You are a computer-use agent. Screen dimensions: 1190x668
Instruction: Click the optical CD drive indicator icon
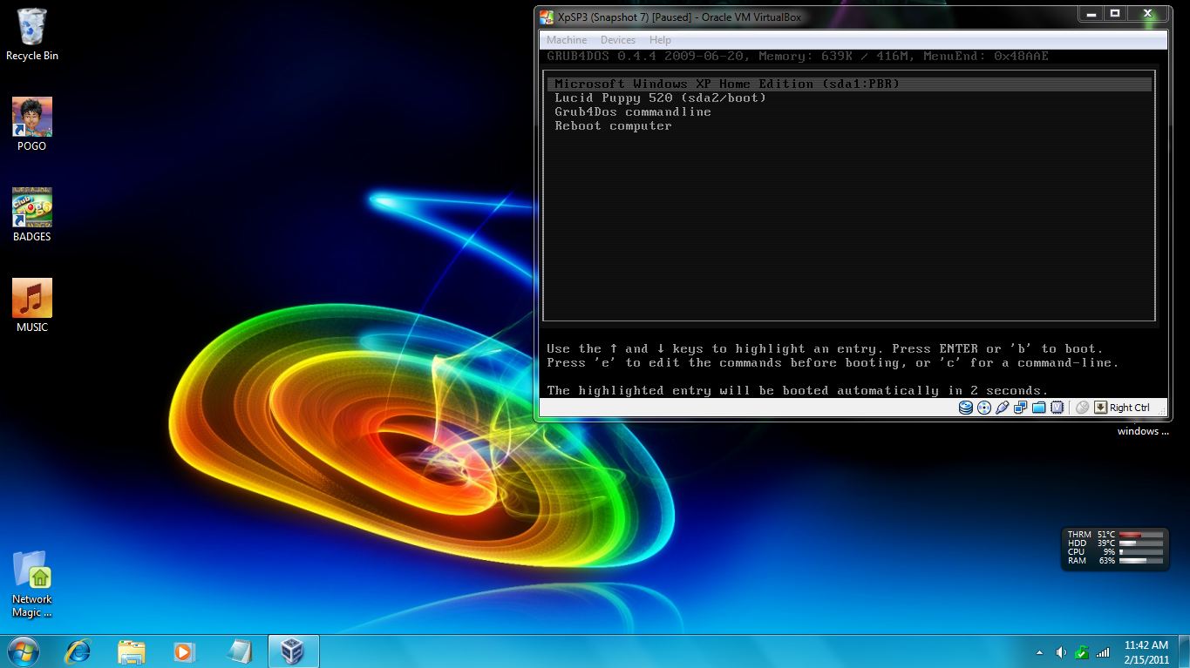[x=984, y=408]
